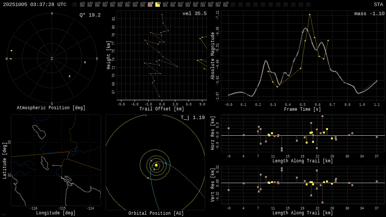Viewport: 386px width, 217px height.
Task: Click the mass -1.10 readout
Action: [x=369, y=14]
